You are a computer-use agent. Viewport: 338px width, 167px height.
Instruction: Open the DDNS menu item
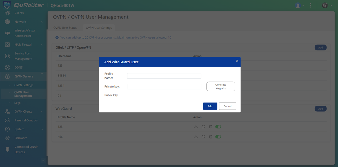19,68
